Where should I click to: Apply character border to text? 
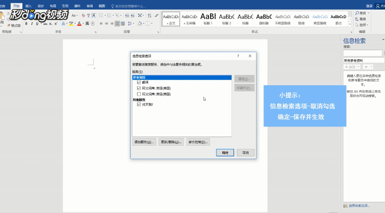click(94, 15)
